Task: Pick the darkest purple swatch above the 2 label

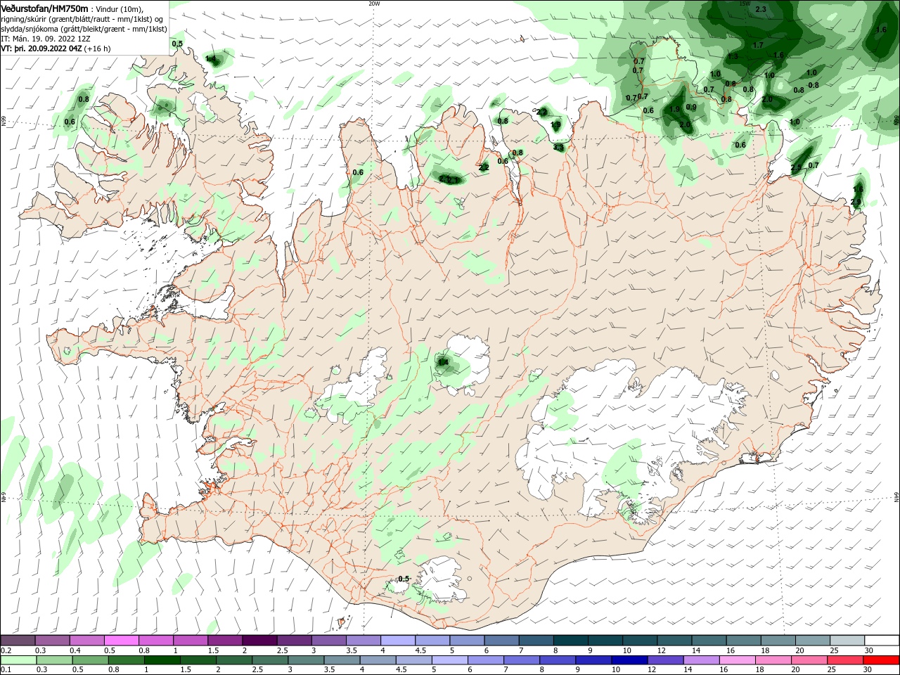Action: (x=259, y=641)
